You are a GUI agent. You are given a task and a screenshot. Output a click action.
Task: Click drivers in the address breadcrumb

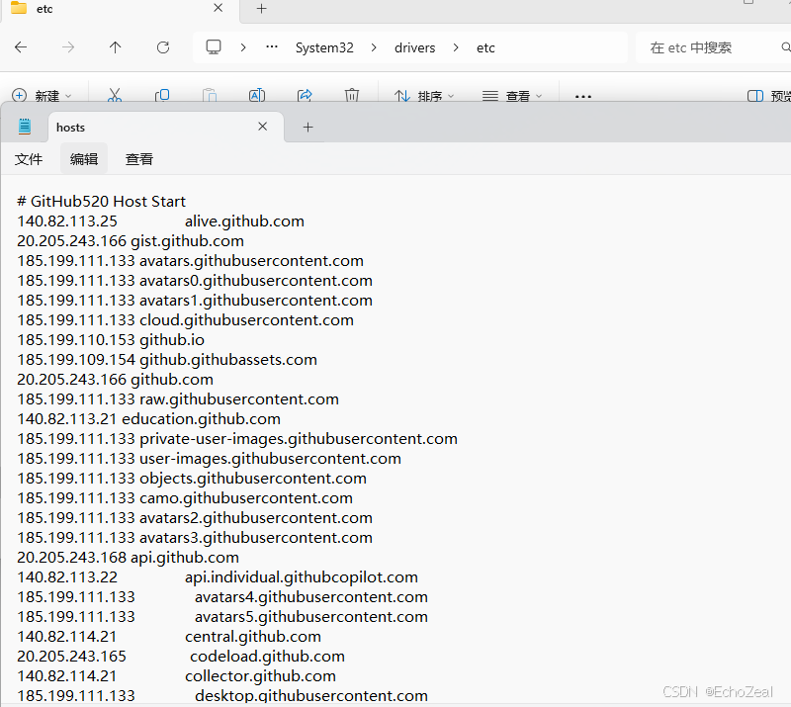click(414, 47)
